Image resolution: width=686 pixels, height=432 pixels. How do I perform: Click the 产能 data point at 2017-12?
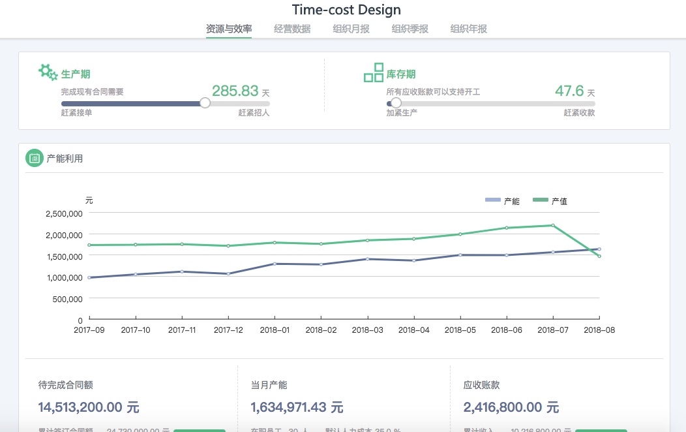point(228,273)
